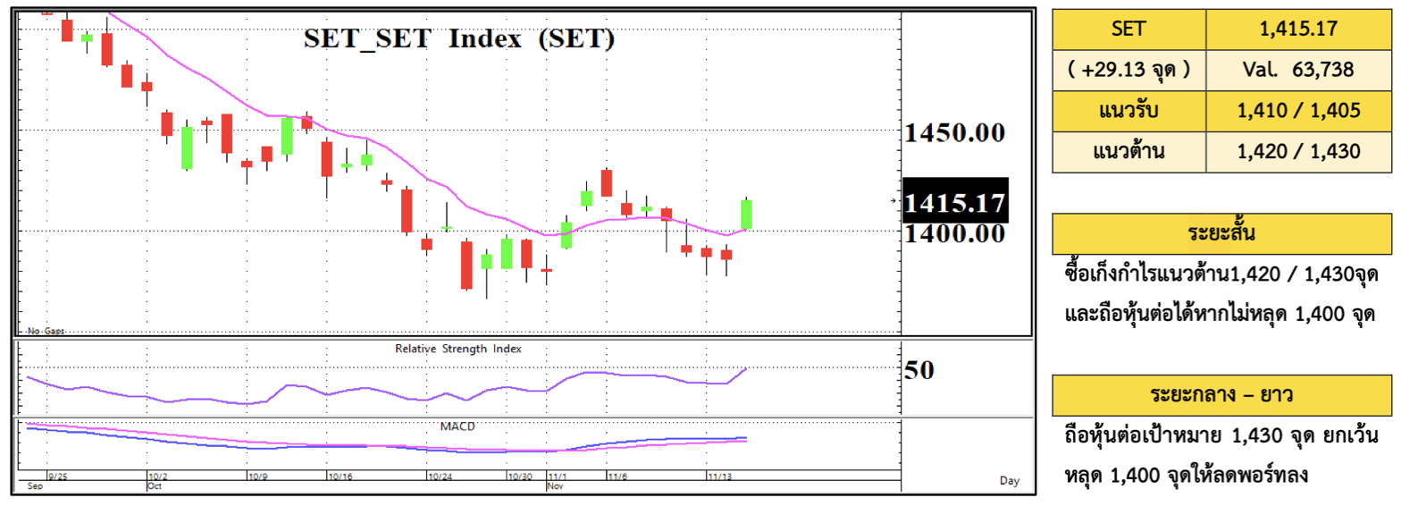This screenshot has height=506, width=1401.
Task: Click the 10/24 date axis label
Action: click(440, 477)
